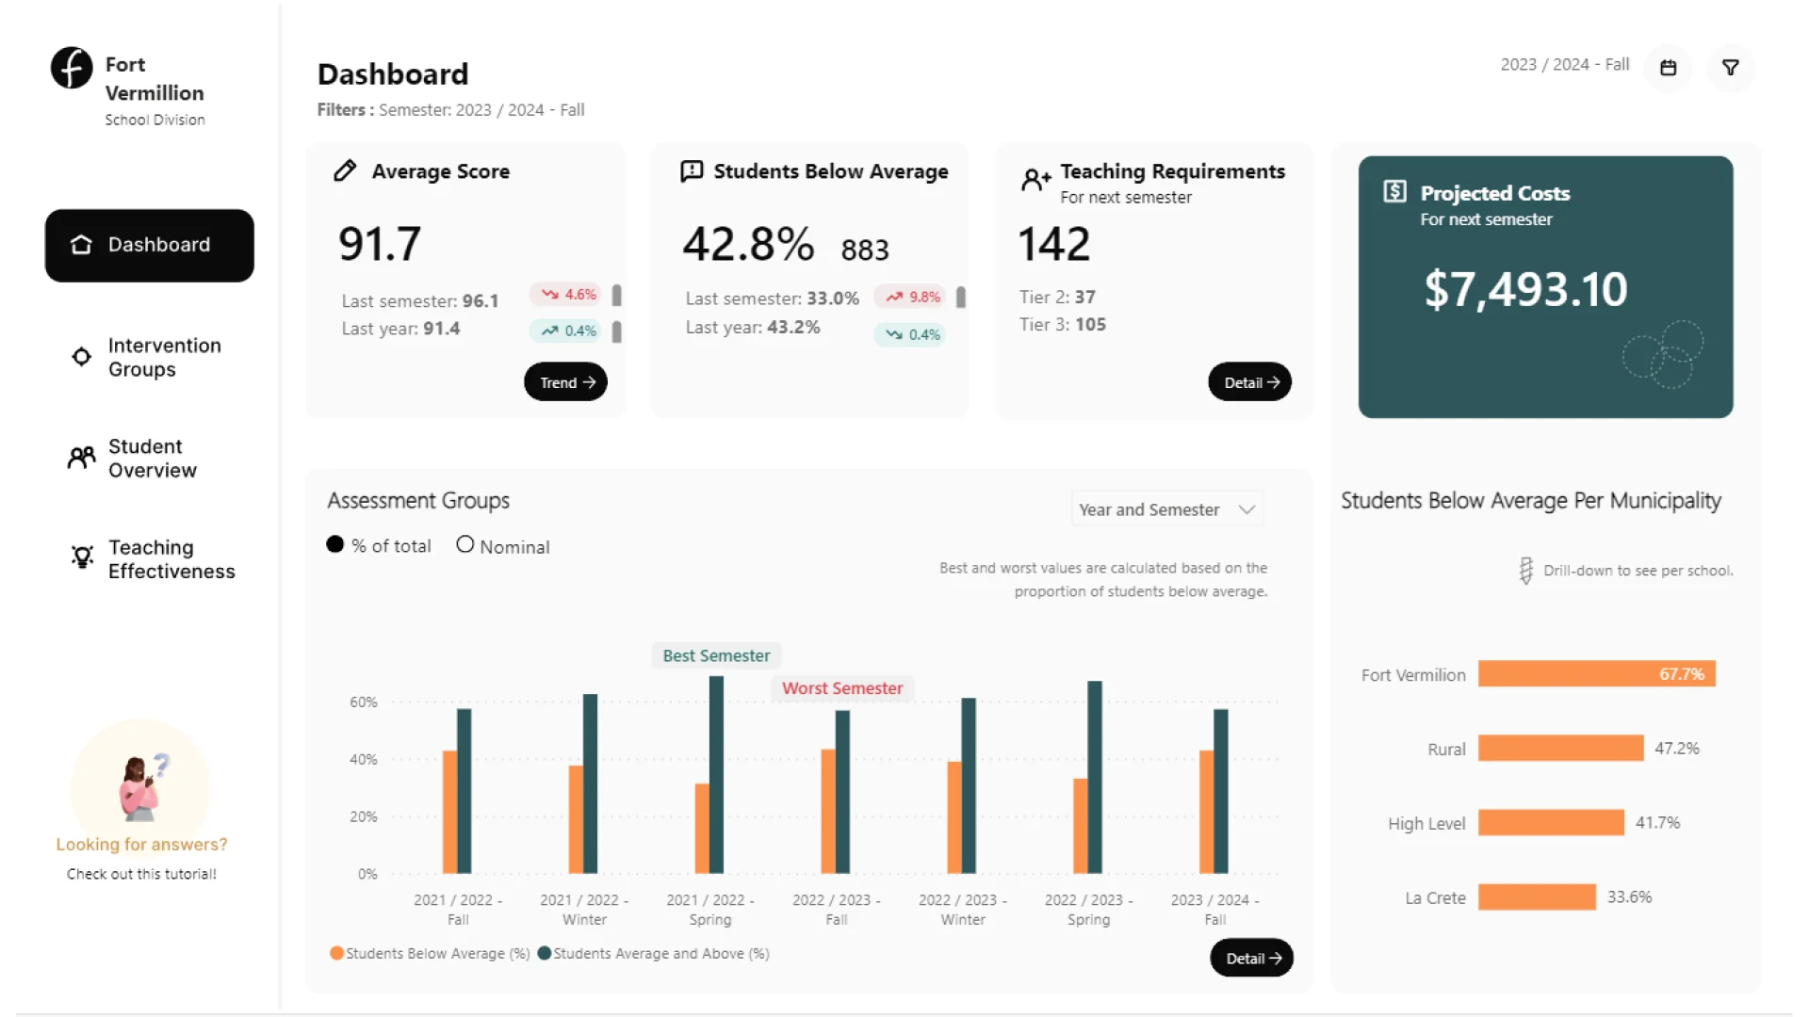Click Detail button under Assessment Groups chart
1809x1017 pixels.
point(1252,958)
